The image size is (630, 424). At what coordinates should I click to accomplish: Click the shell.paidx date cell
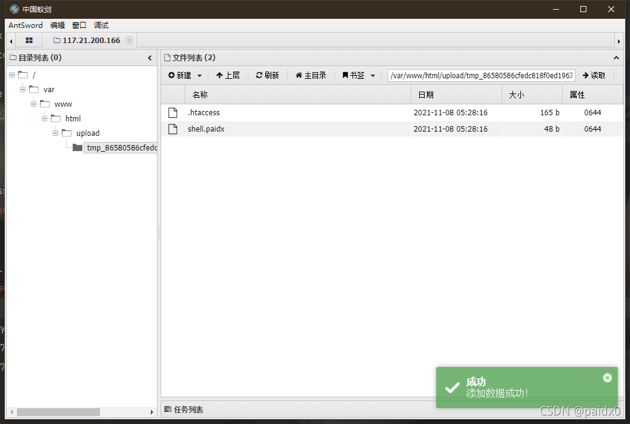pos(451,129)
